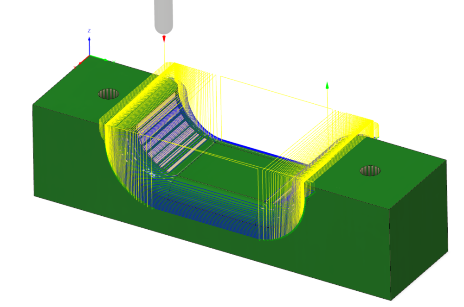Image resolution: width=464 pixels, height=307 pixels.
Task: Click the yellow toolpath bulge at right edge
Action: 376,129
